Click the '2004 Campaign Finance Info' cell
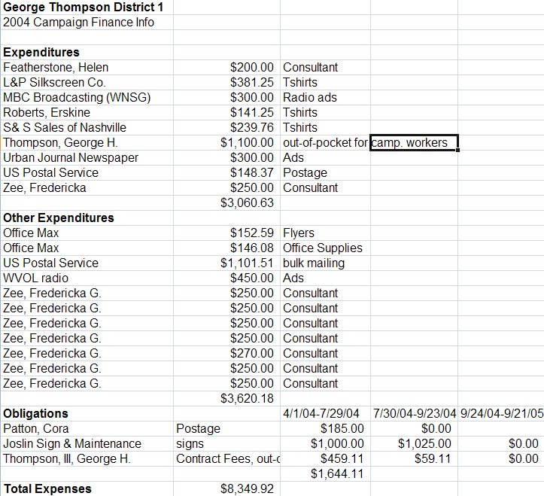The image size is (544, 496). click(87, 22)
